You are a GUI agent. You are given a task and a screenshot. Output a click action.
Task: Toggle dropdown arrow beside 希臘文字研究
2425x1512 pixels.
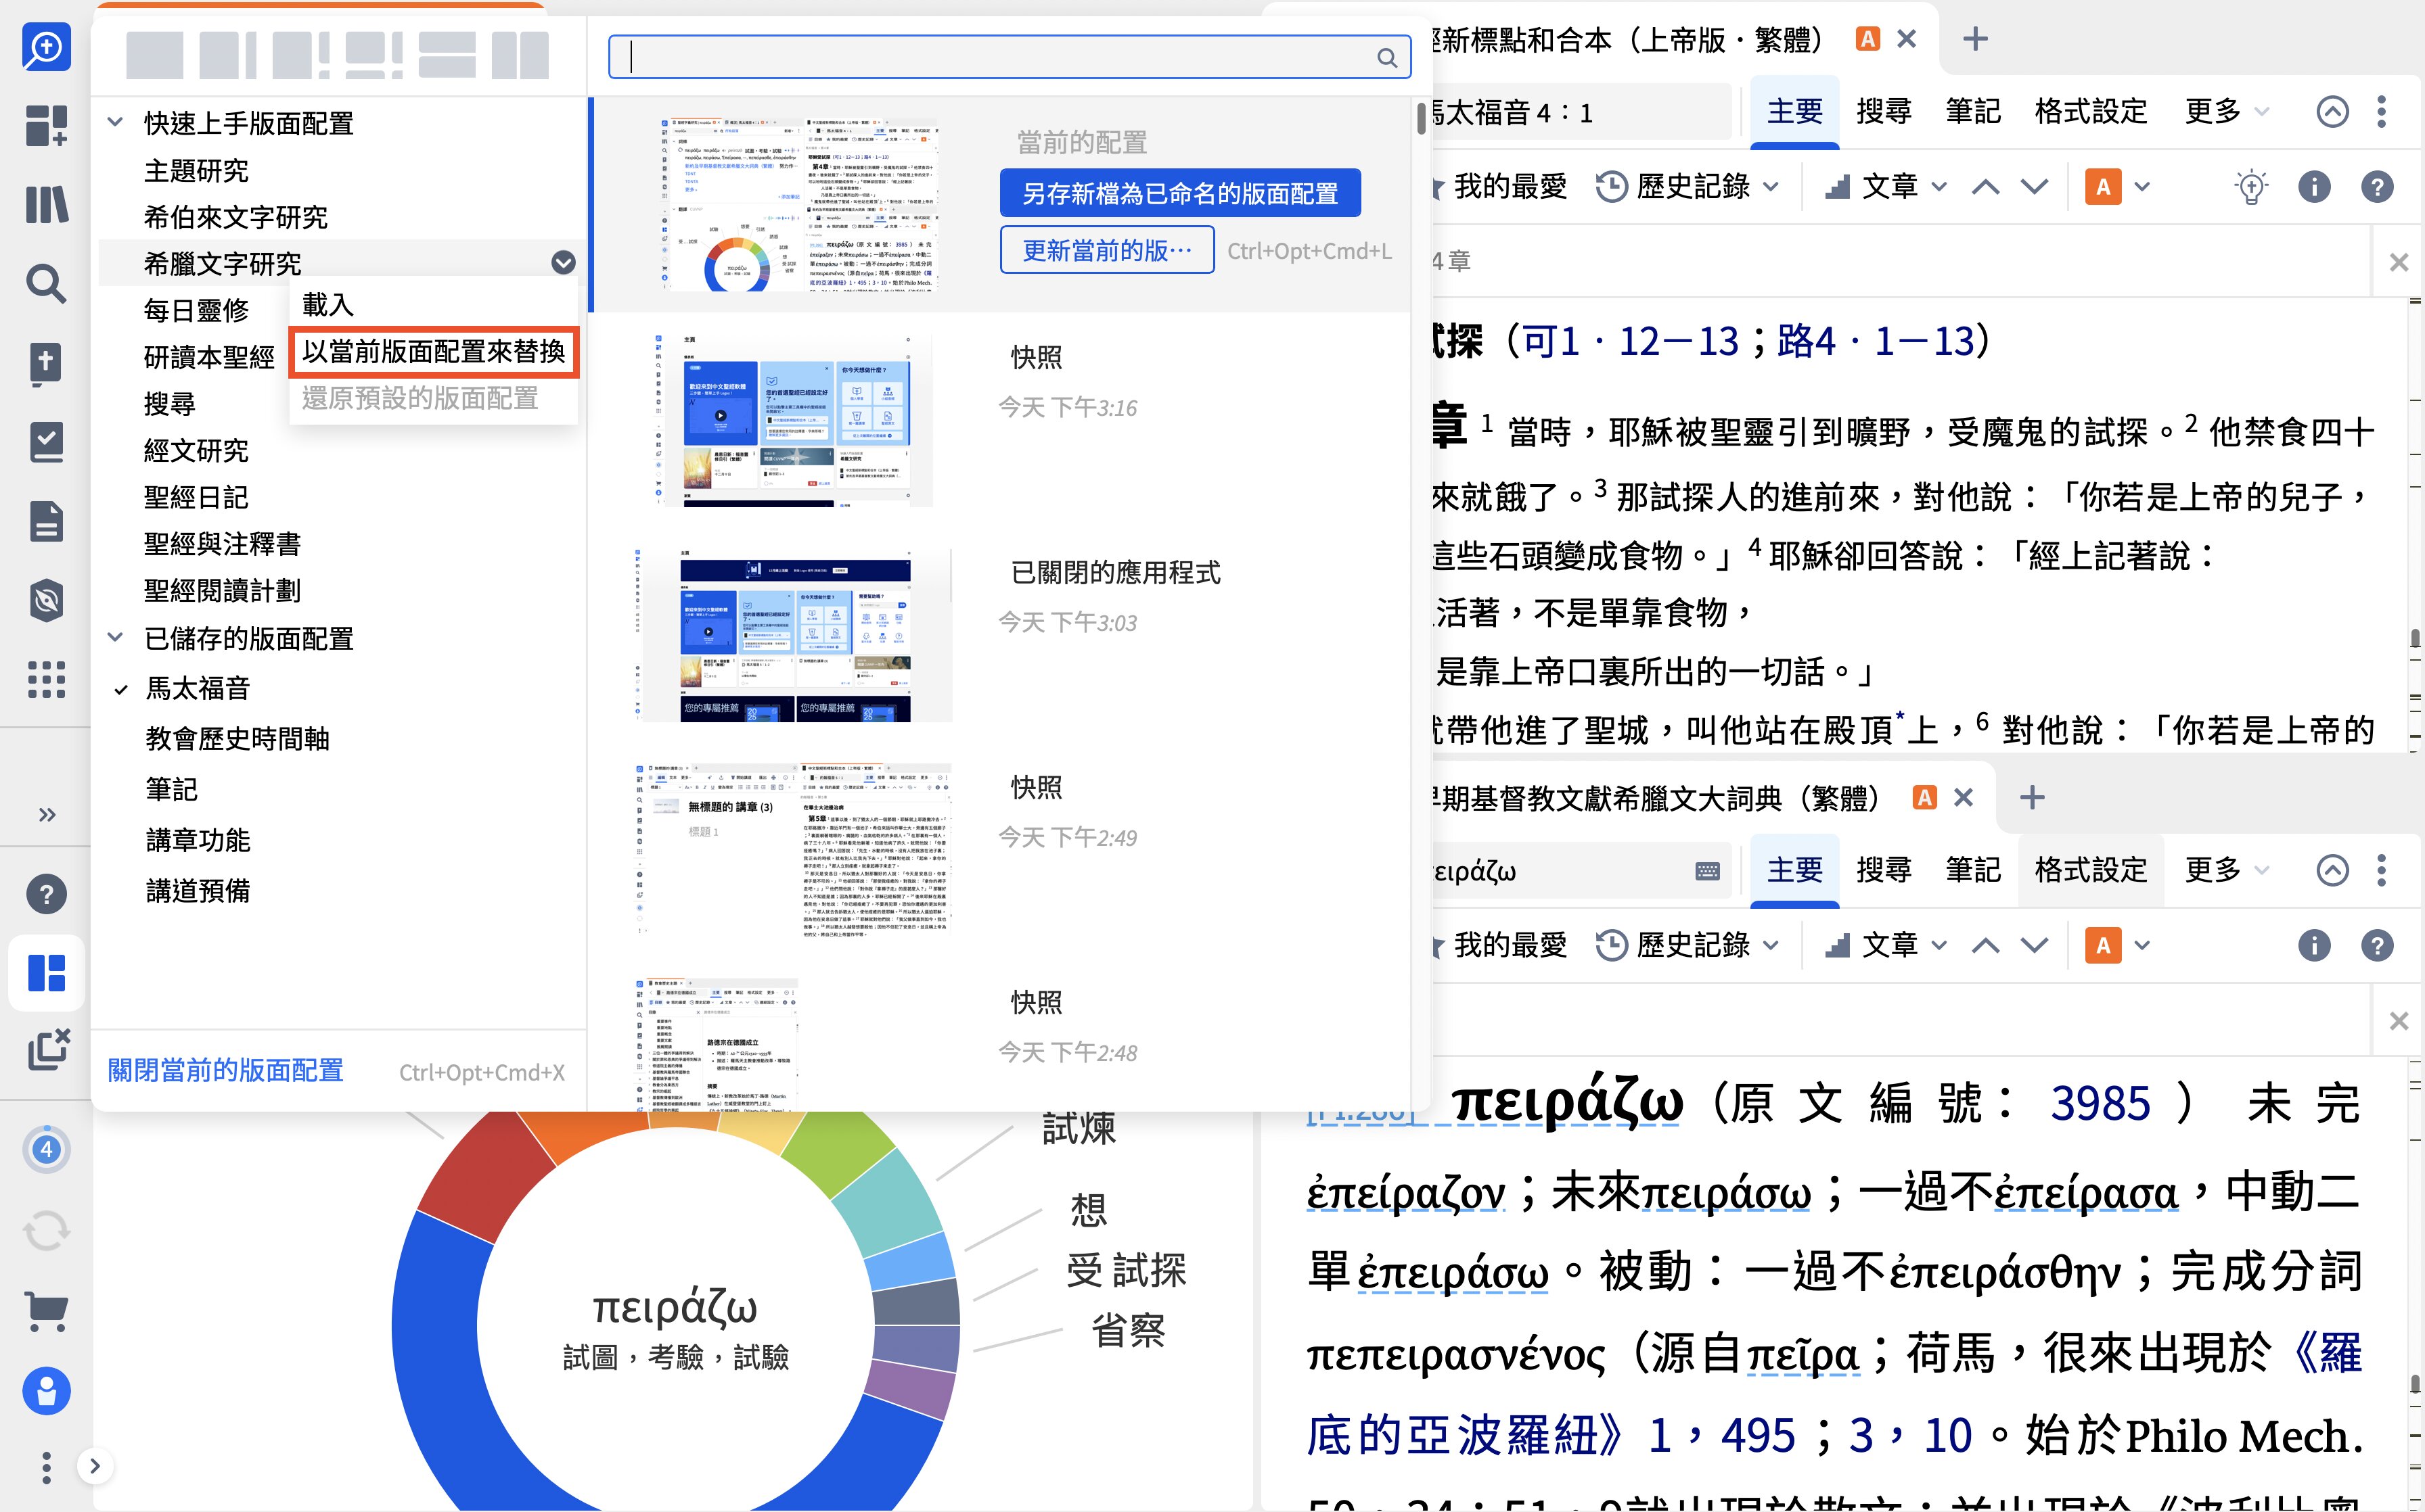tap(563, 262)
